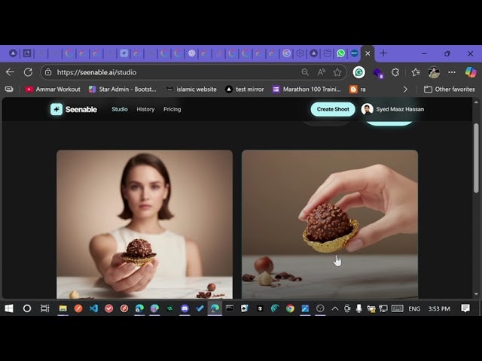Screen dimensions: 482x361
Task: Launch the Copilot sidebar icon
Action: click(470, 72)
